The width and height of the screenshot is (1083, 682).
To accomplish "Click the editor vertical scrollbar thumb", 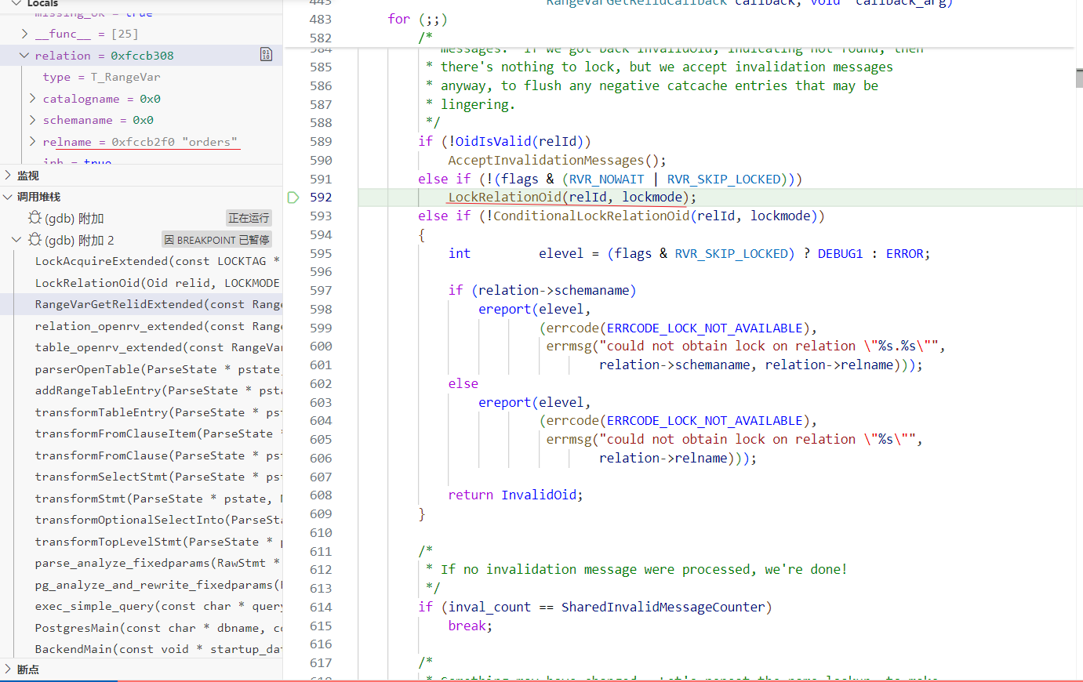I will pyautogui.click(x=1079, y=78).
